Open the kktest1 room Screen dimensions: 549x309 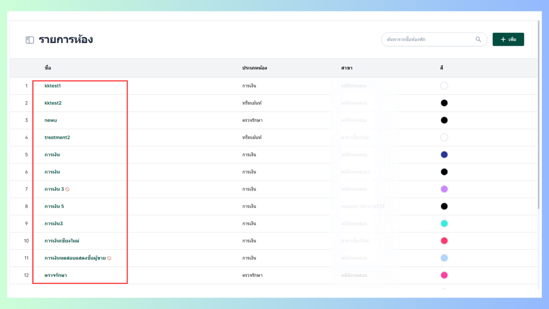[53, 86]
